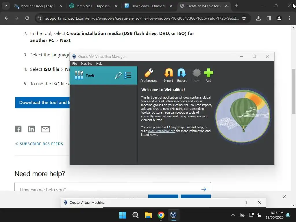Toggle the browser side panel
This screenshot has width=296, height=222.
click(269, 18)
